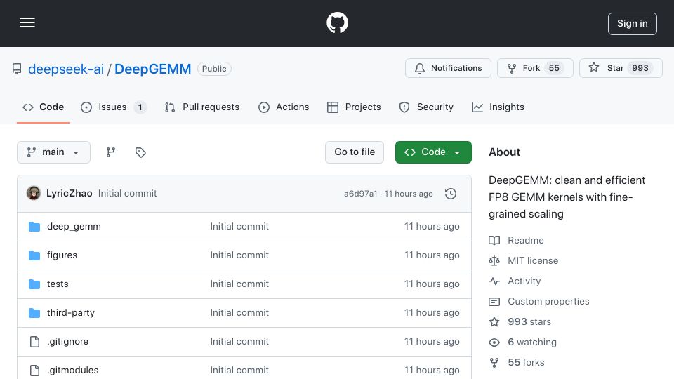This screenshot has width=674, height=379.
Task: Click '11 hours ago' in tests row
Action: (x=432, y=284)
